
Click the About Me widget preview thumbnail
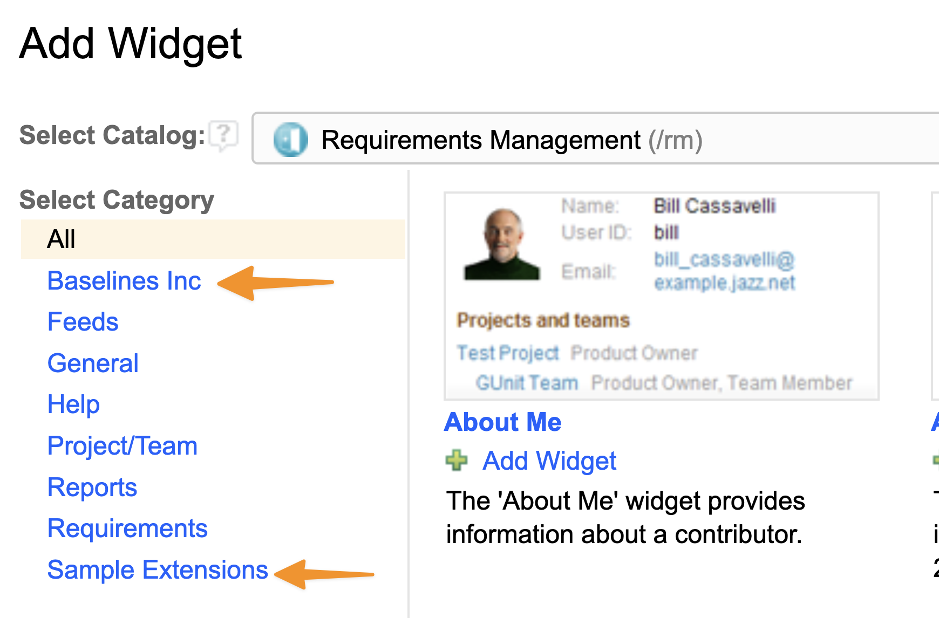(661, 296)
